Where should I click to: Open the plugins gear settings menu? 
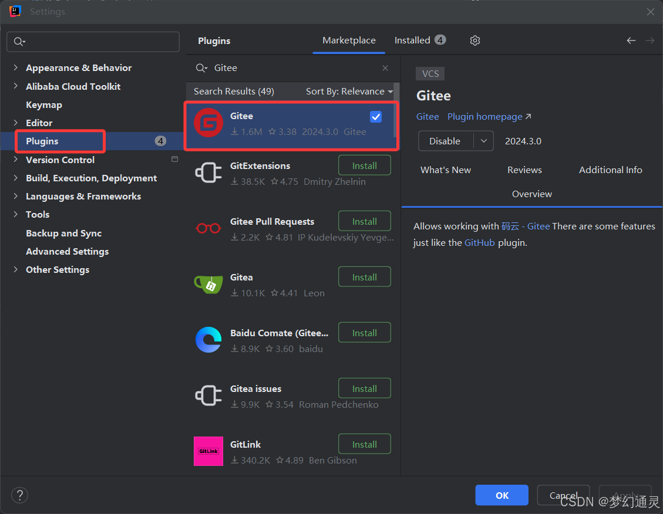click(475, 40)
